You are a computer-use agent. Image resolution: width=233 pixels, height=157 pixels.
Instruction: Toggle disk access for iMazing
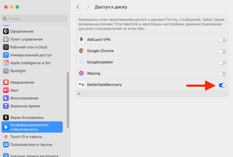(x=222, y=74)
